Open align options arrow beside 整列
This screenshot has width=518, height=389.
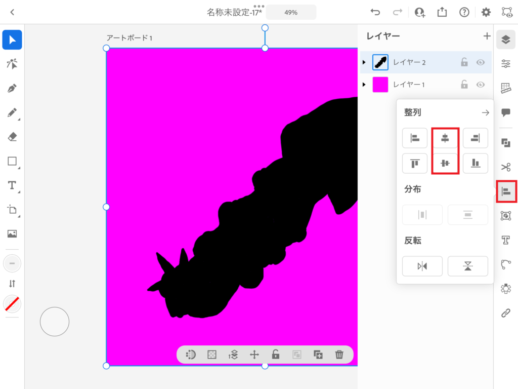(x=485, y=113)
